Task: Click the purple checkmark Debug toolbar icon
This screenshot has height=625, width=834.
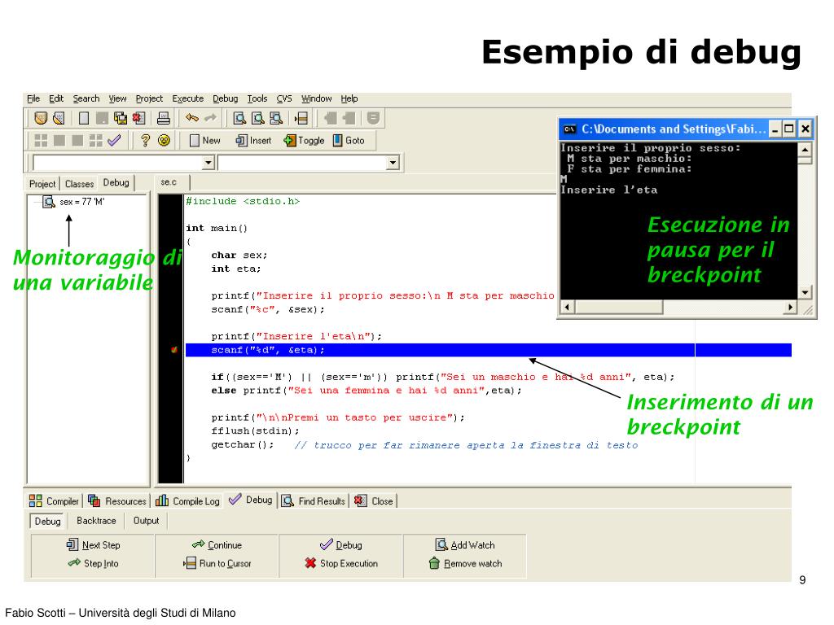Action: tap(114, 140)
